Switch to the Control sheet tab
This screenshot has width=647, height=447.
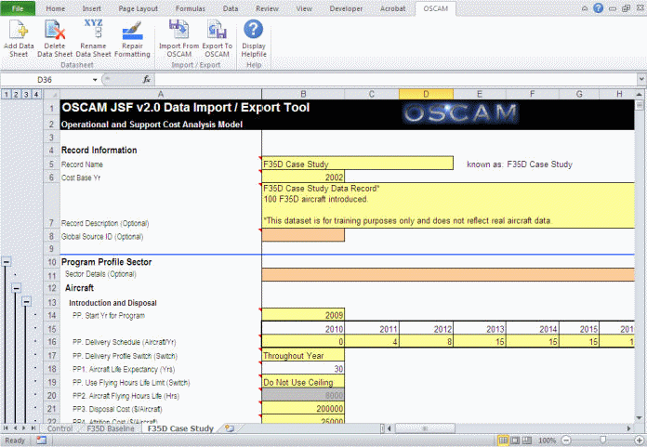(x=59, y=428)
